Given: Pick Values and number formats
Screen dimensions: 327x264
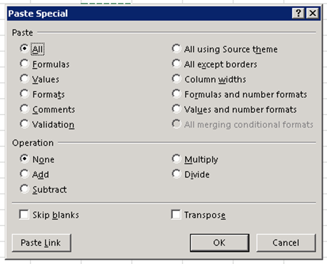Looking at the screenshot, I should (176, 109).
